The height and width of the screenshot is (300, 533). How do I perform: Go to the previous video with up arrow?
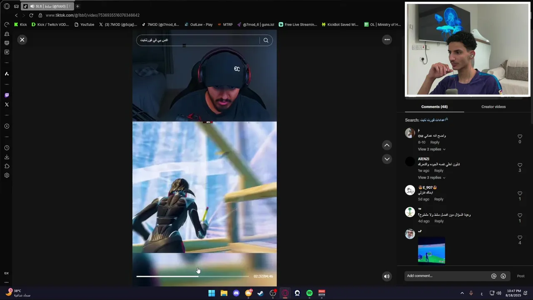tap(387, 145)
